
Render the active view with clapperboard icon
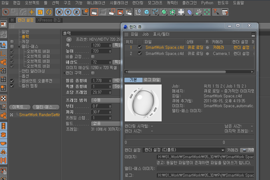[94, 12]
